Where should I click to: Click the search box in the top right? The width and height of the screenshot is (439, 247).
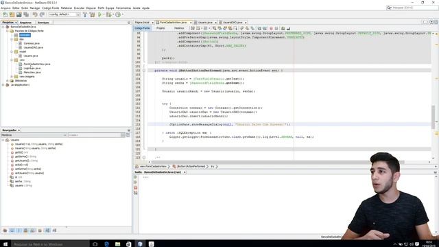coord(412,8)
